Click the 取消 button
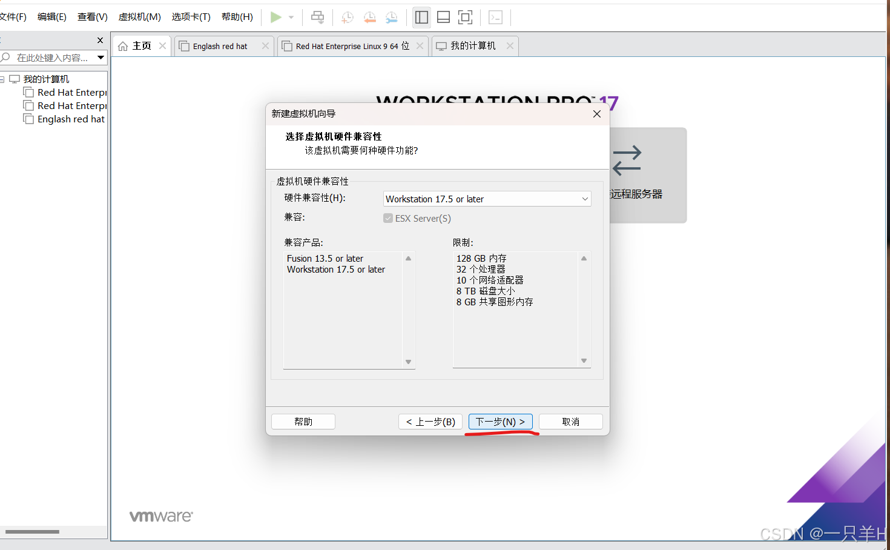This screenshot has width=890, height=550. pyautogui.click(x=570, y=422)
